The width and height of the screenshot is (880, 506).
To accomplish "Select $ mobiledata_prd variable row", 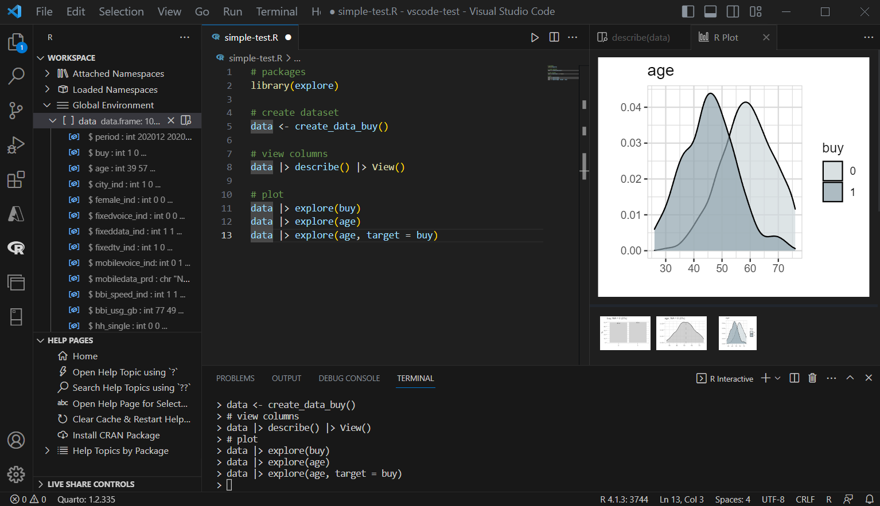I will [117, 279].
